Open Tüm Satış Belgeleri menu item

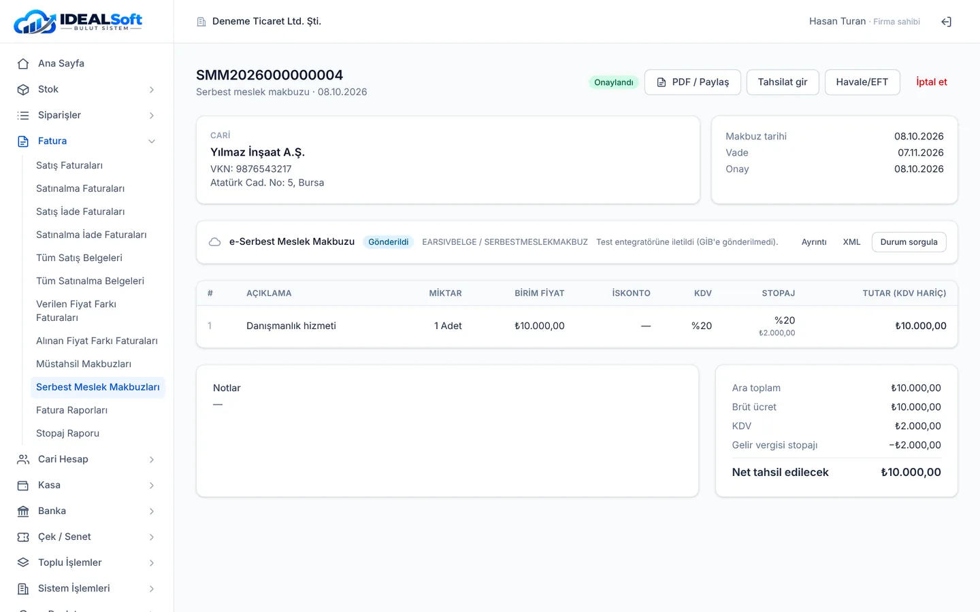(x=79, y=258)
